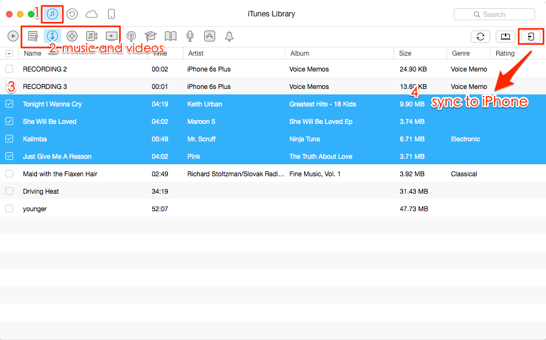Select the Ringtones bell icon
This screenshot has width=546, height=340.
(229, 36)
